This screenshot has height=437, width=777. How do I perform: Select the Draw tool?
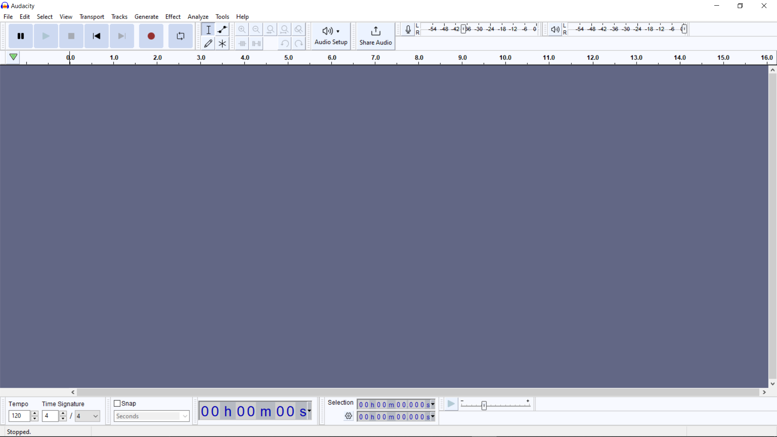pyautogui.click(x=208, y=44)
